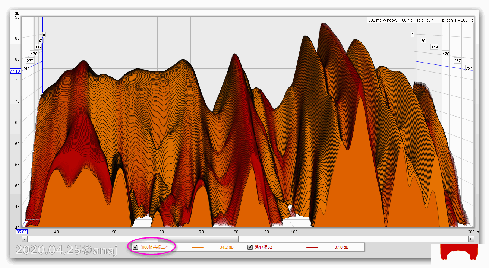Click the orange trace line sample in legend
The height and width of the screenshot is (268, 489).
click(198, 247)
